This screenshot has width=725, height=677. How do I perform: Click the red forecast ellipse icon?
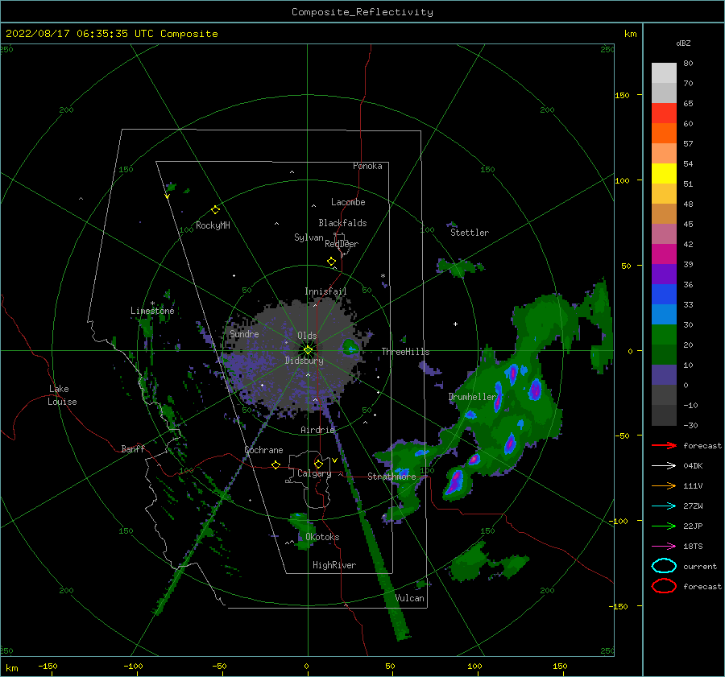point(664,586)
